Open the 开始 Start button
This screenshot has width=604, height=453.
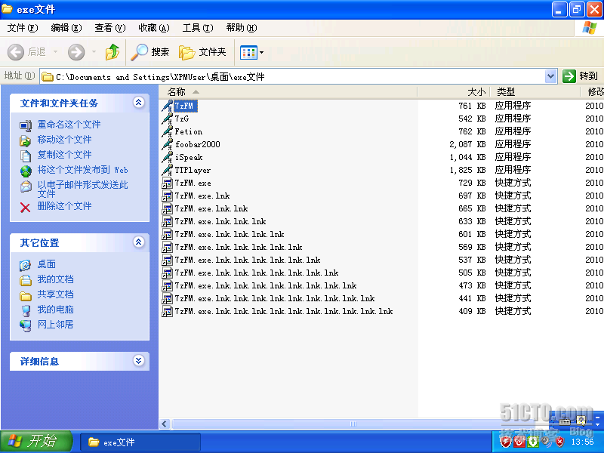click(x=36, y=442)
